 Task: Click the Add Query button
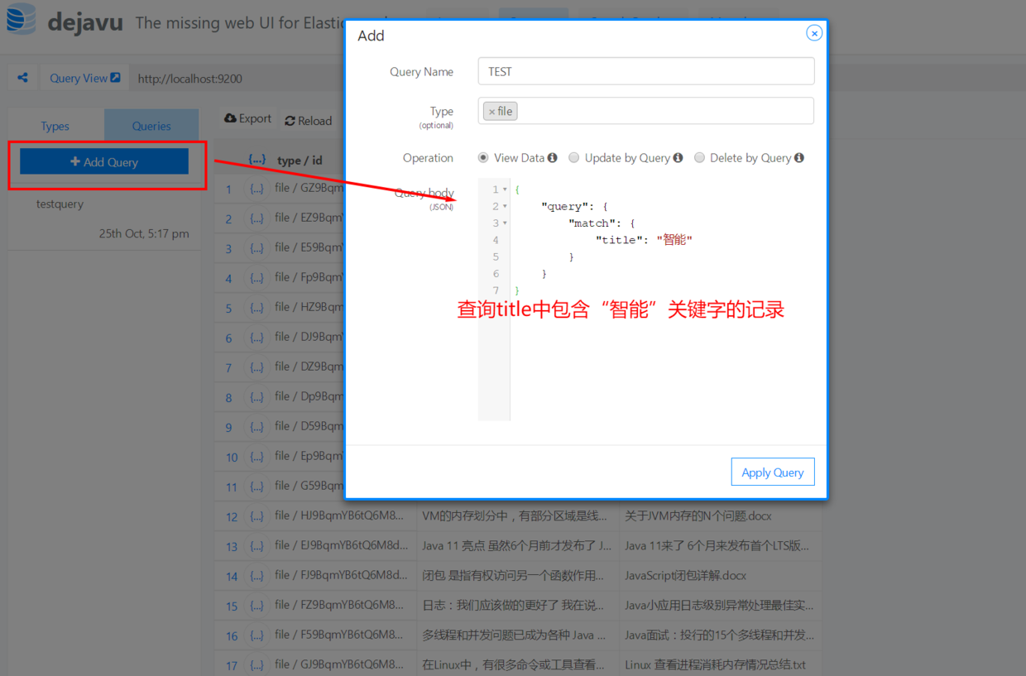105,161
